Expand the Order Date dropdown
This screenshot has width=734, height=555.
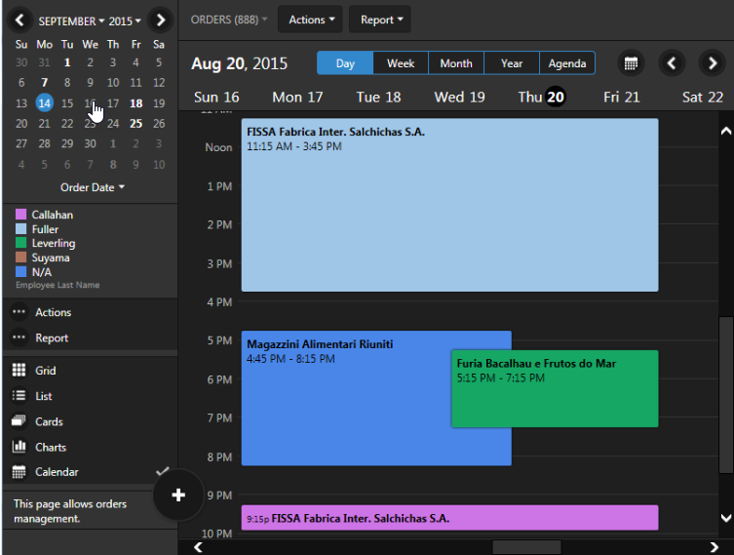coord(93,187)
